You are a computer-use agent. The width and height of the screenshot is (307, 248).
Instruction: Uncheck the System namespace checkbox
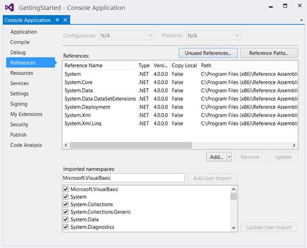[x=66, y=197]
